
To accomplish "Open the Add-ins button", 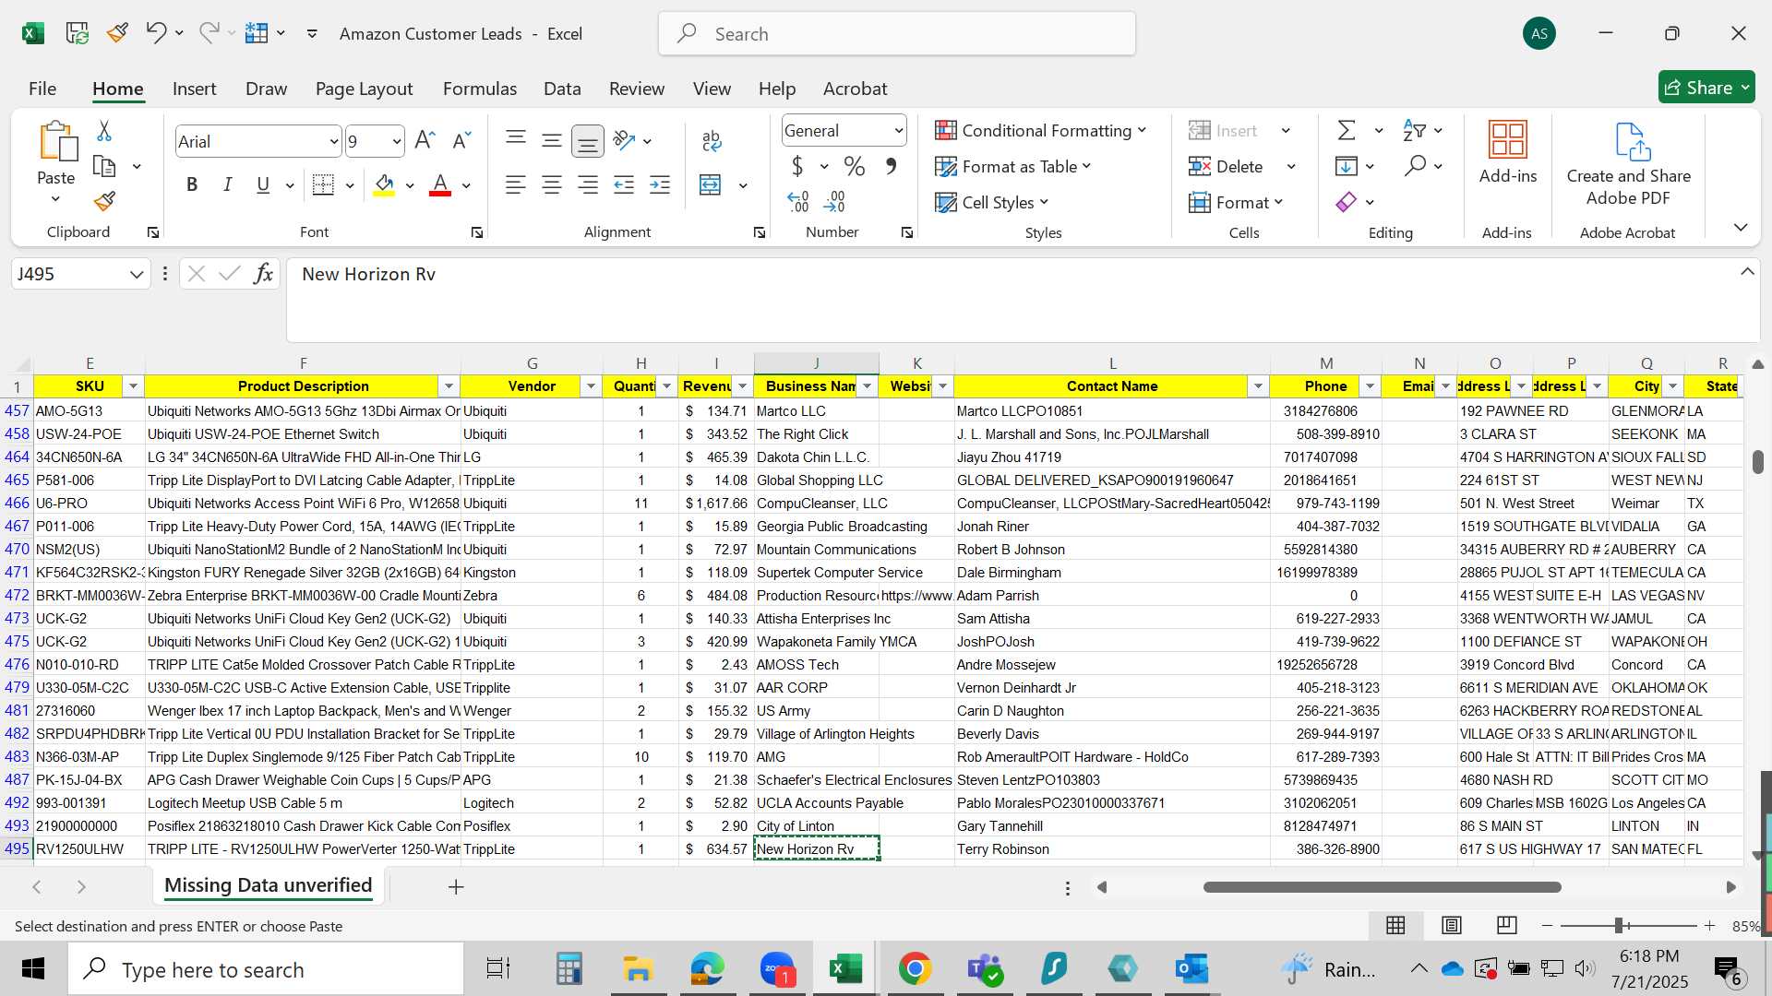I will click(1508, 152).
